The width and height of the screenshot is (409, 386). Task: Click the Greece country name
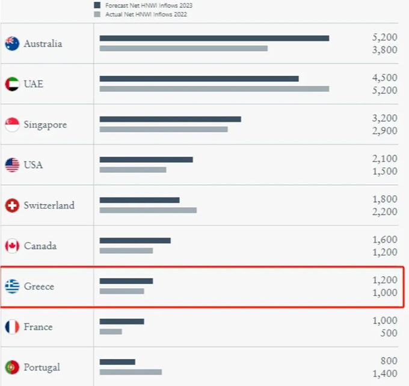tap(39, 286)
